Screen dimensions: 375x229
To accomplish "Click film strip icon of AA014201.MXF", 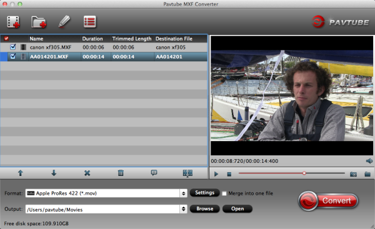I will 23,57.
